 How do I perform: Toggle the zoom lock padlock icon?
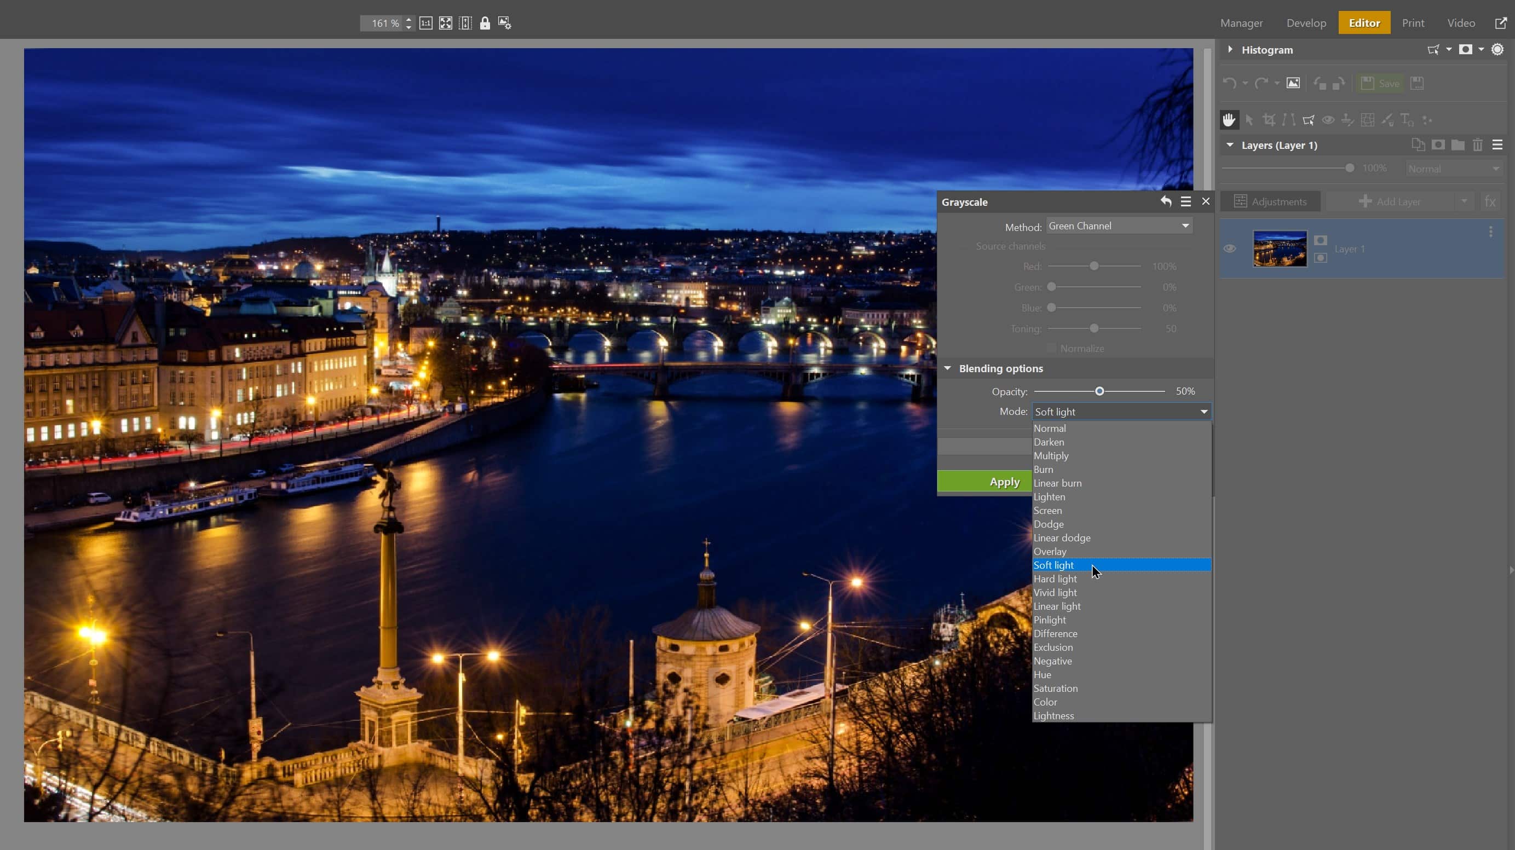pos(485,23)
